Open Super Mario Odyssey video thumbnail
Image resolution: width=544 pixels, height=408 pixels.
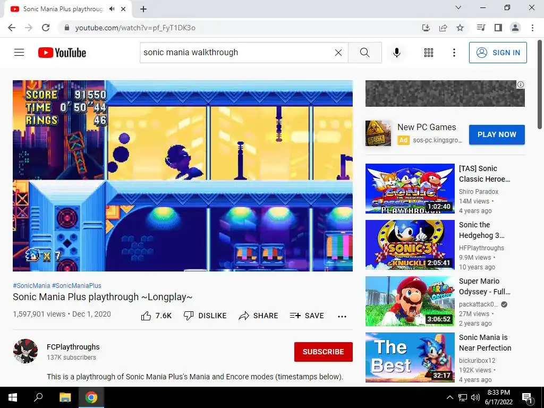(x=410, y=301)
